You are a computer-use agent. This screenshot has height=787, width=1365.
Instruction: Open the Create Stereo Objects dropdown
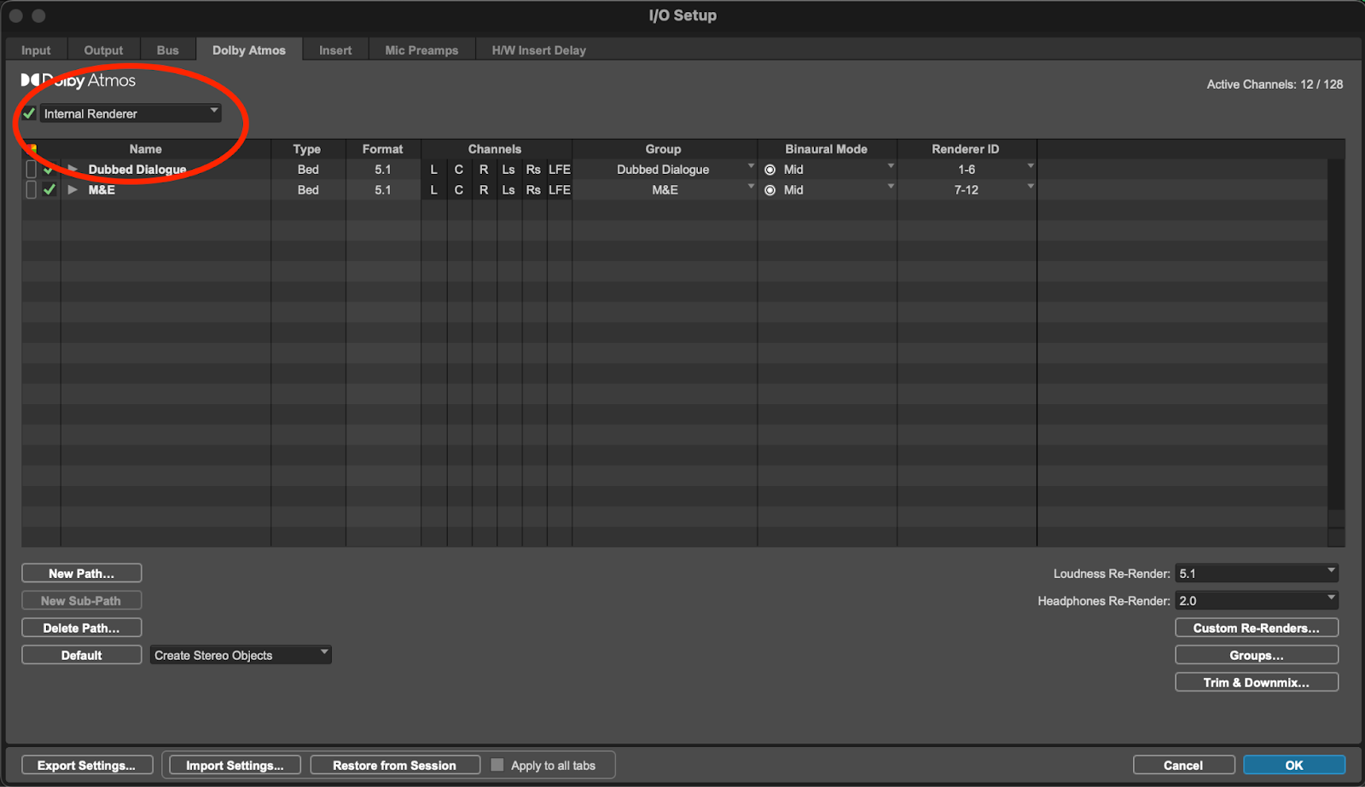(x=241, y=656)
